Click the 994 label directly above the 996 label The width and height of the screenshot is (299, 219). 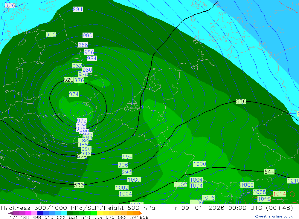[x=127, y=157]
